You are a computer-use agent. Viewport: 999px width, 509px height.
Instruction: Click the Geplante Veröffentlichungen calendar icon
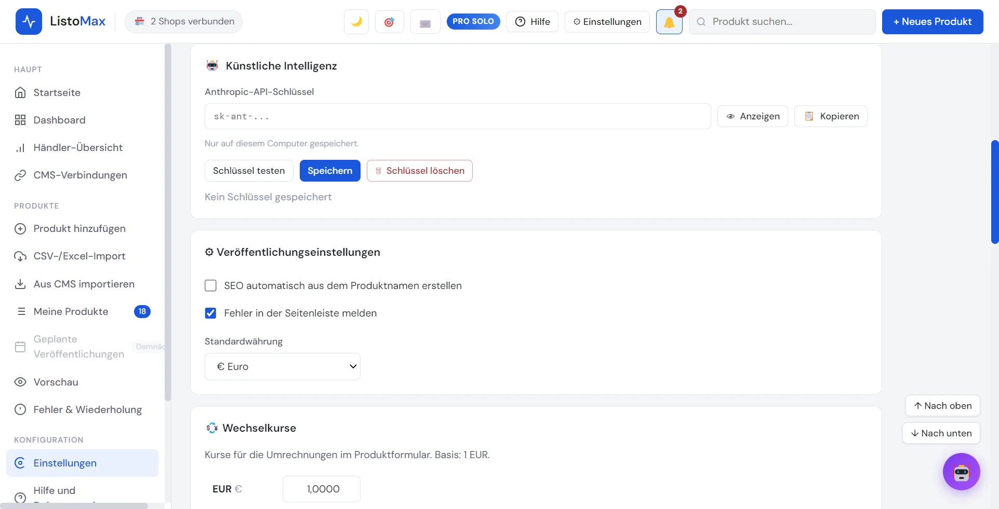pos(20,347)
